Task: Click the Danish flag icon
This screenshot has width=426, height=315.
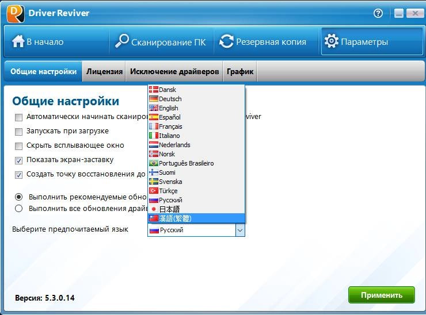Action: [x=154, y=90]
